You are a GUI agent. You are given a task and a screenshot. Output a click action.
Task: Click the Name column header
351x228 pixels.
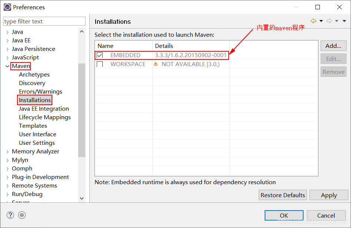point(123,46)
